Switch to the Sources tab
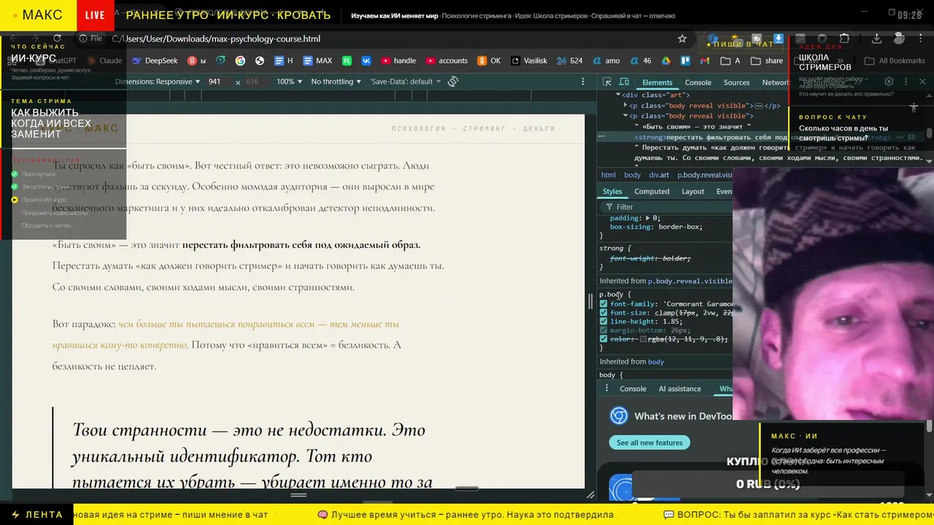The image size is (934, 525). (736, 82)
